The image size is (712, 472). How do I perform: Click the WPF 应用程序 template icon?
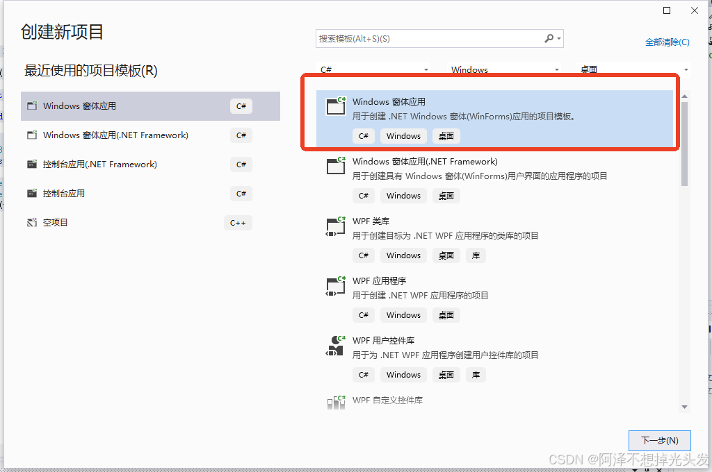(336, 286)
